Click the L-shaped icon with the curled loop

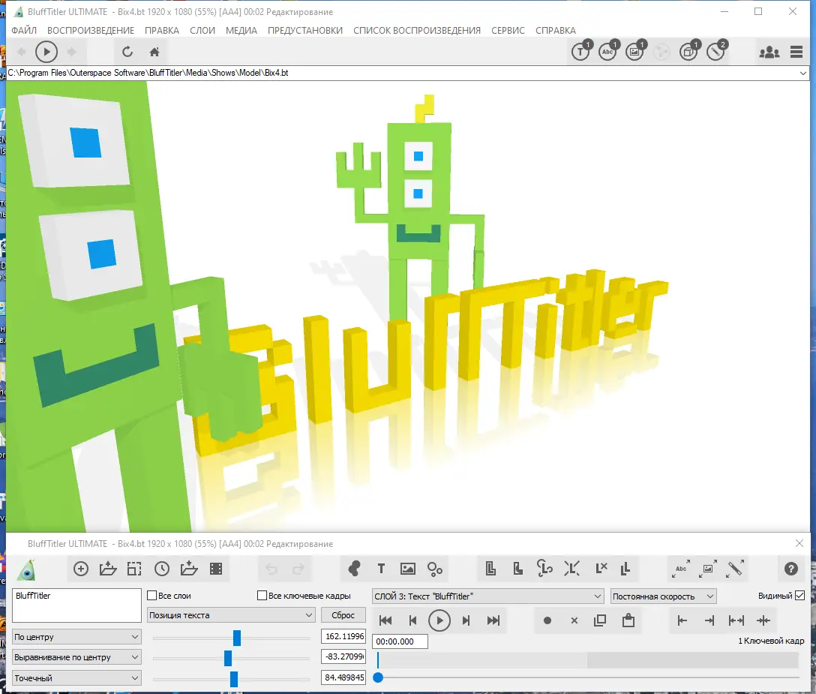click(x=544, y=569)
